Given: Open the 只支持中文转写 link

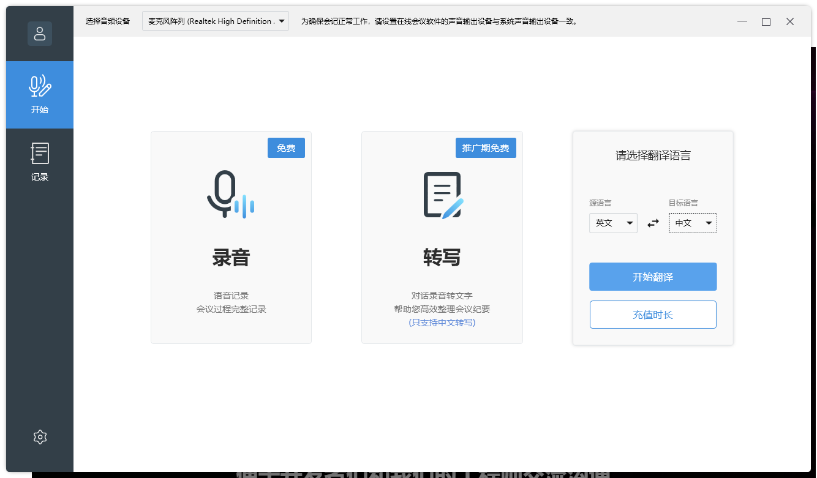Looking at the screenshot, I should [x=442, y=322].
